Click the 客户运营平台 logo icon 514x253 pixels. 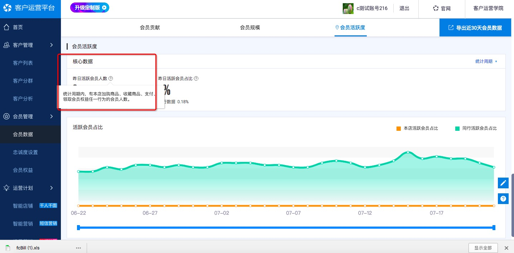[7, 9]
